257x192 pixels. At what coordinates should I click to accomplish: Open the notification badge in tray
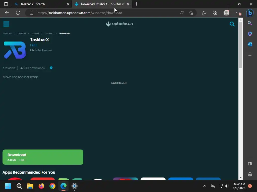click(250, 186)
